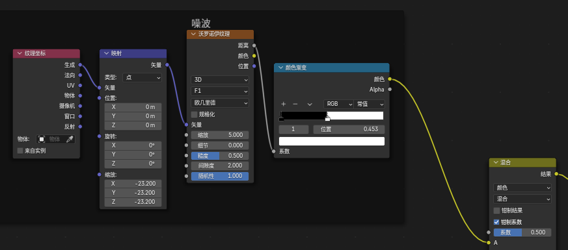Image resolution: width=568 pixels, height=250 pixels.
Task: Collapse the 纹理坐标 node
Action: coord(20,53)
